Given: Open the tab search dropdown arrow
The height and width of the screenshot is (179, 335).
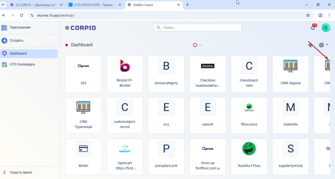Looking at the screenshot, I should [x=3, y=5].
